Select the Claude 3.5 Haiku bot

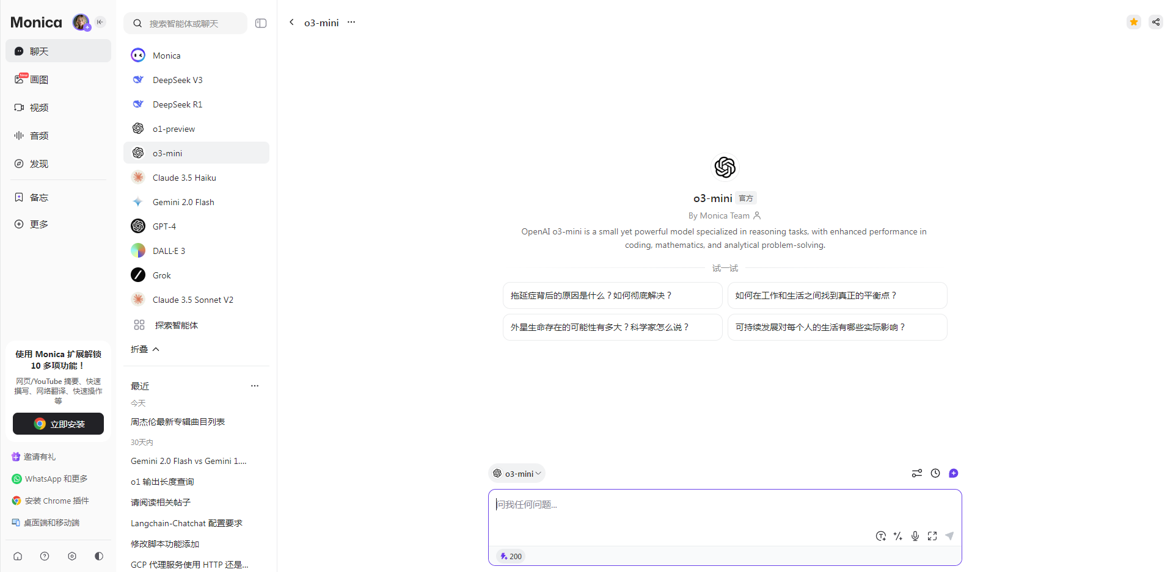pos(196,178)
